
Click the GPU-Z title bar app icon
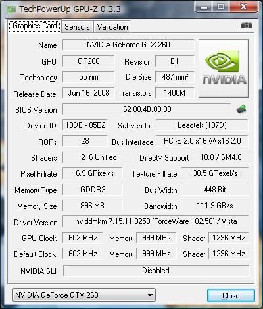pyautogui.click(x=11, y=9)
